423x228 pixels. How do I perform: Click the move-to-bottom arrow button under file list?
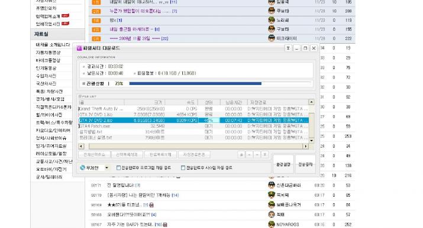click(x=265, y=155)
